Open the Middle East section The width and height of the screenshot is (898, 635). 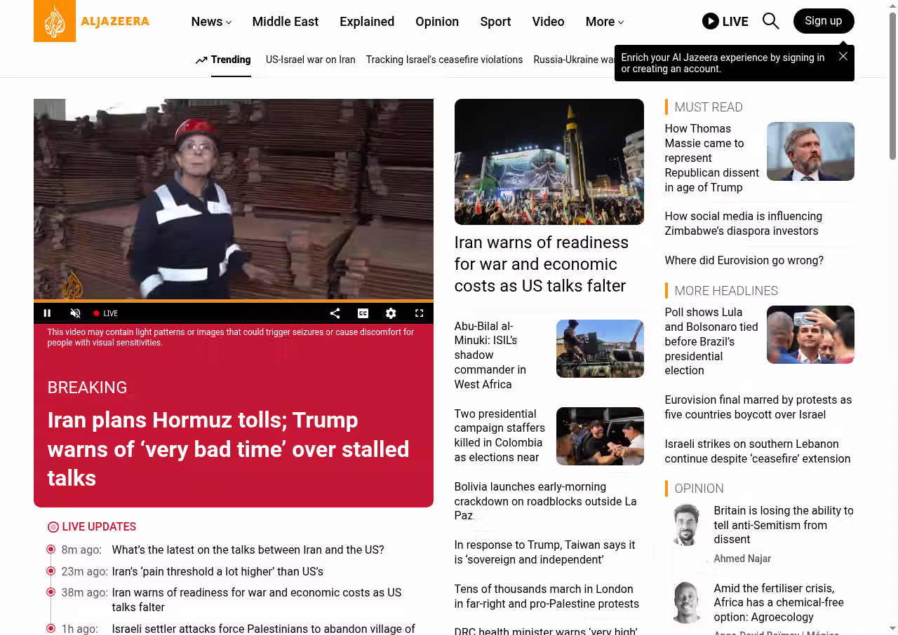point(286,22)
